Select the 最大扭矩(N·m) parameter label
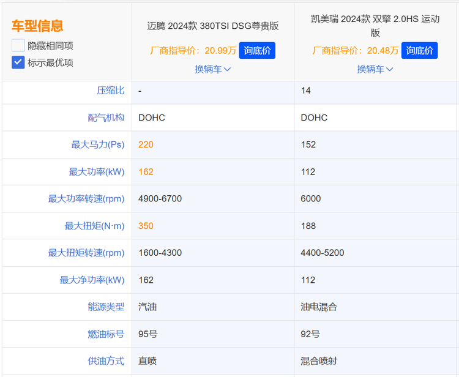This screenshot has width=459, height=377. coord(94,226)
